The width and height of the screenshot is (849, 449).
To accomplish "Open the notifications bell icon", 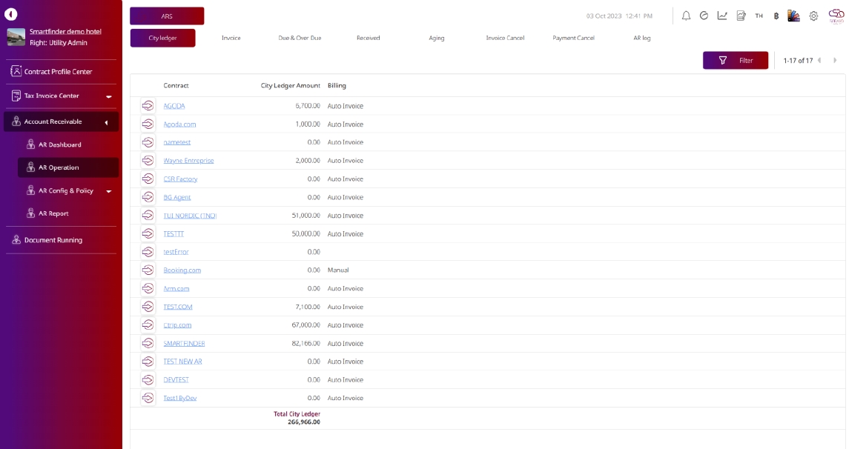I will point(686,16).
